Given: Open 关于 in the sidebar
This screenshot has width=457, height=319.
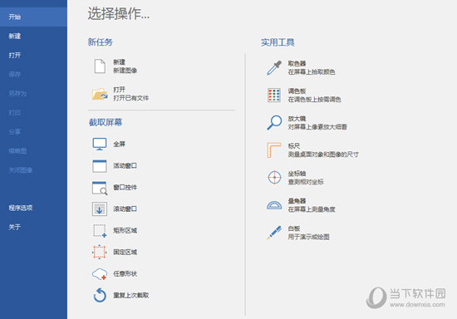Looking at the screenshot, I should 33,227.
